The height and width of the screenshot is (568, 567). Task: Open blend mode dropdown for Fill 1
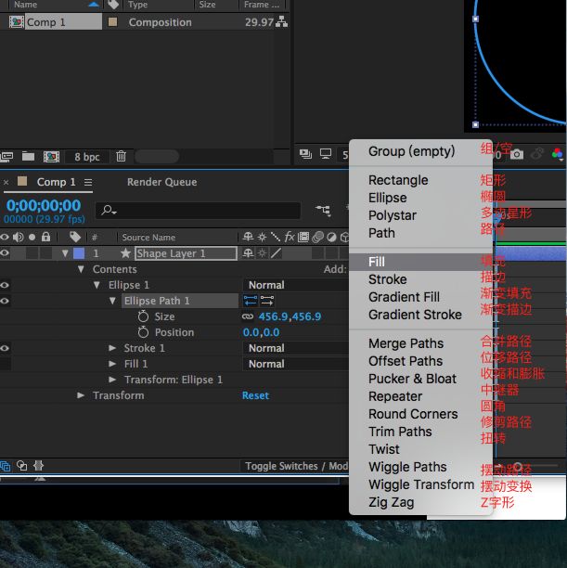(295, 364)
